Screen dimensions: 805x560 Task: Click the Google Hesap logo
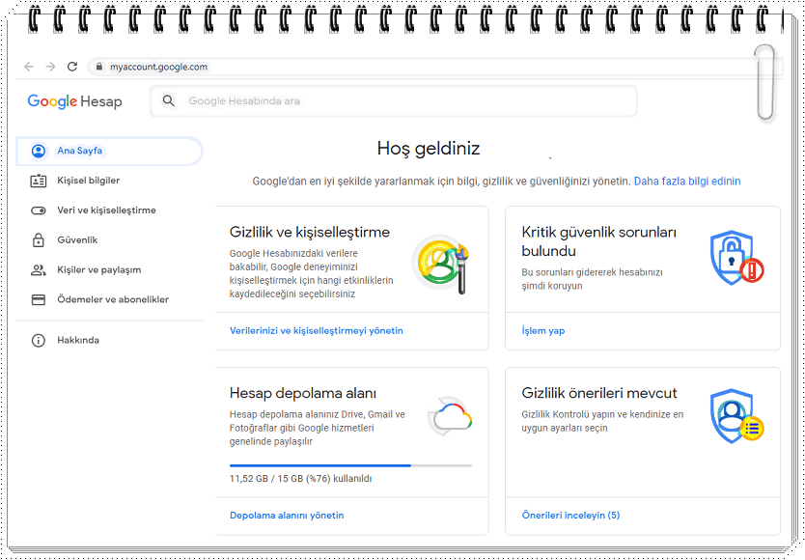(x=75, y=101)
